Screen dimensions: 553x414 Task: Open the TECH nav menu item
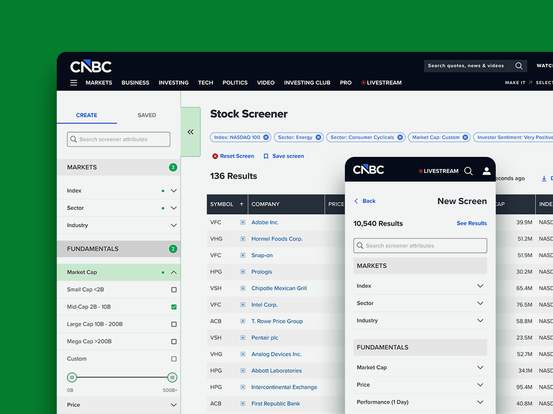206,83
